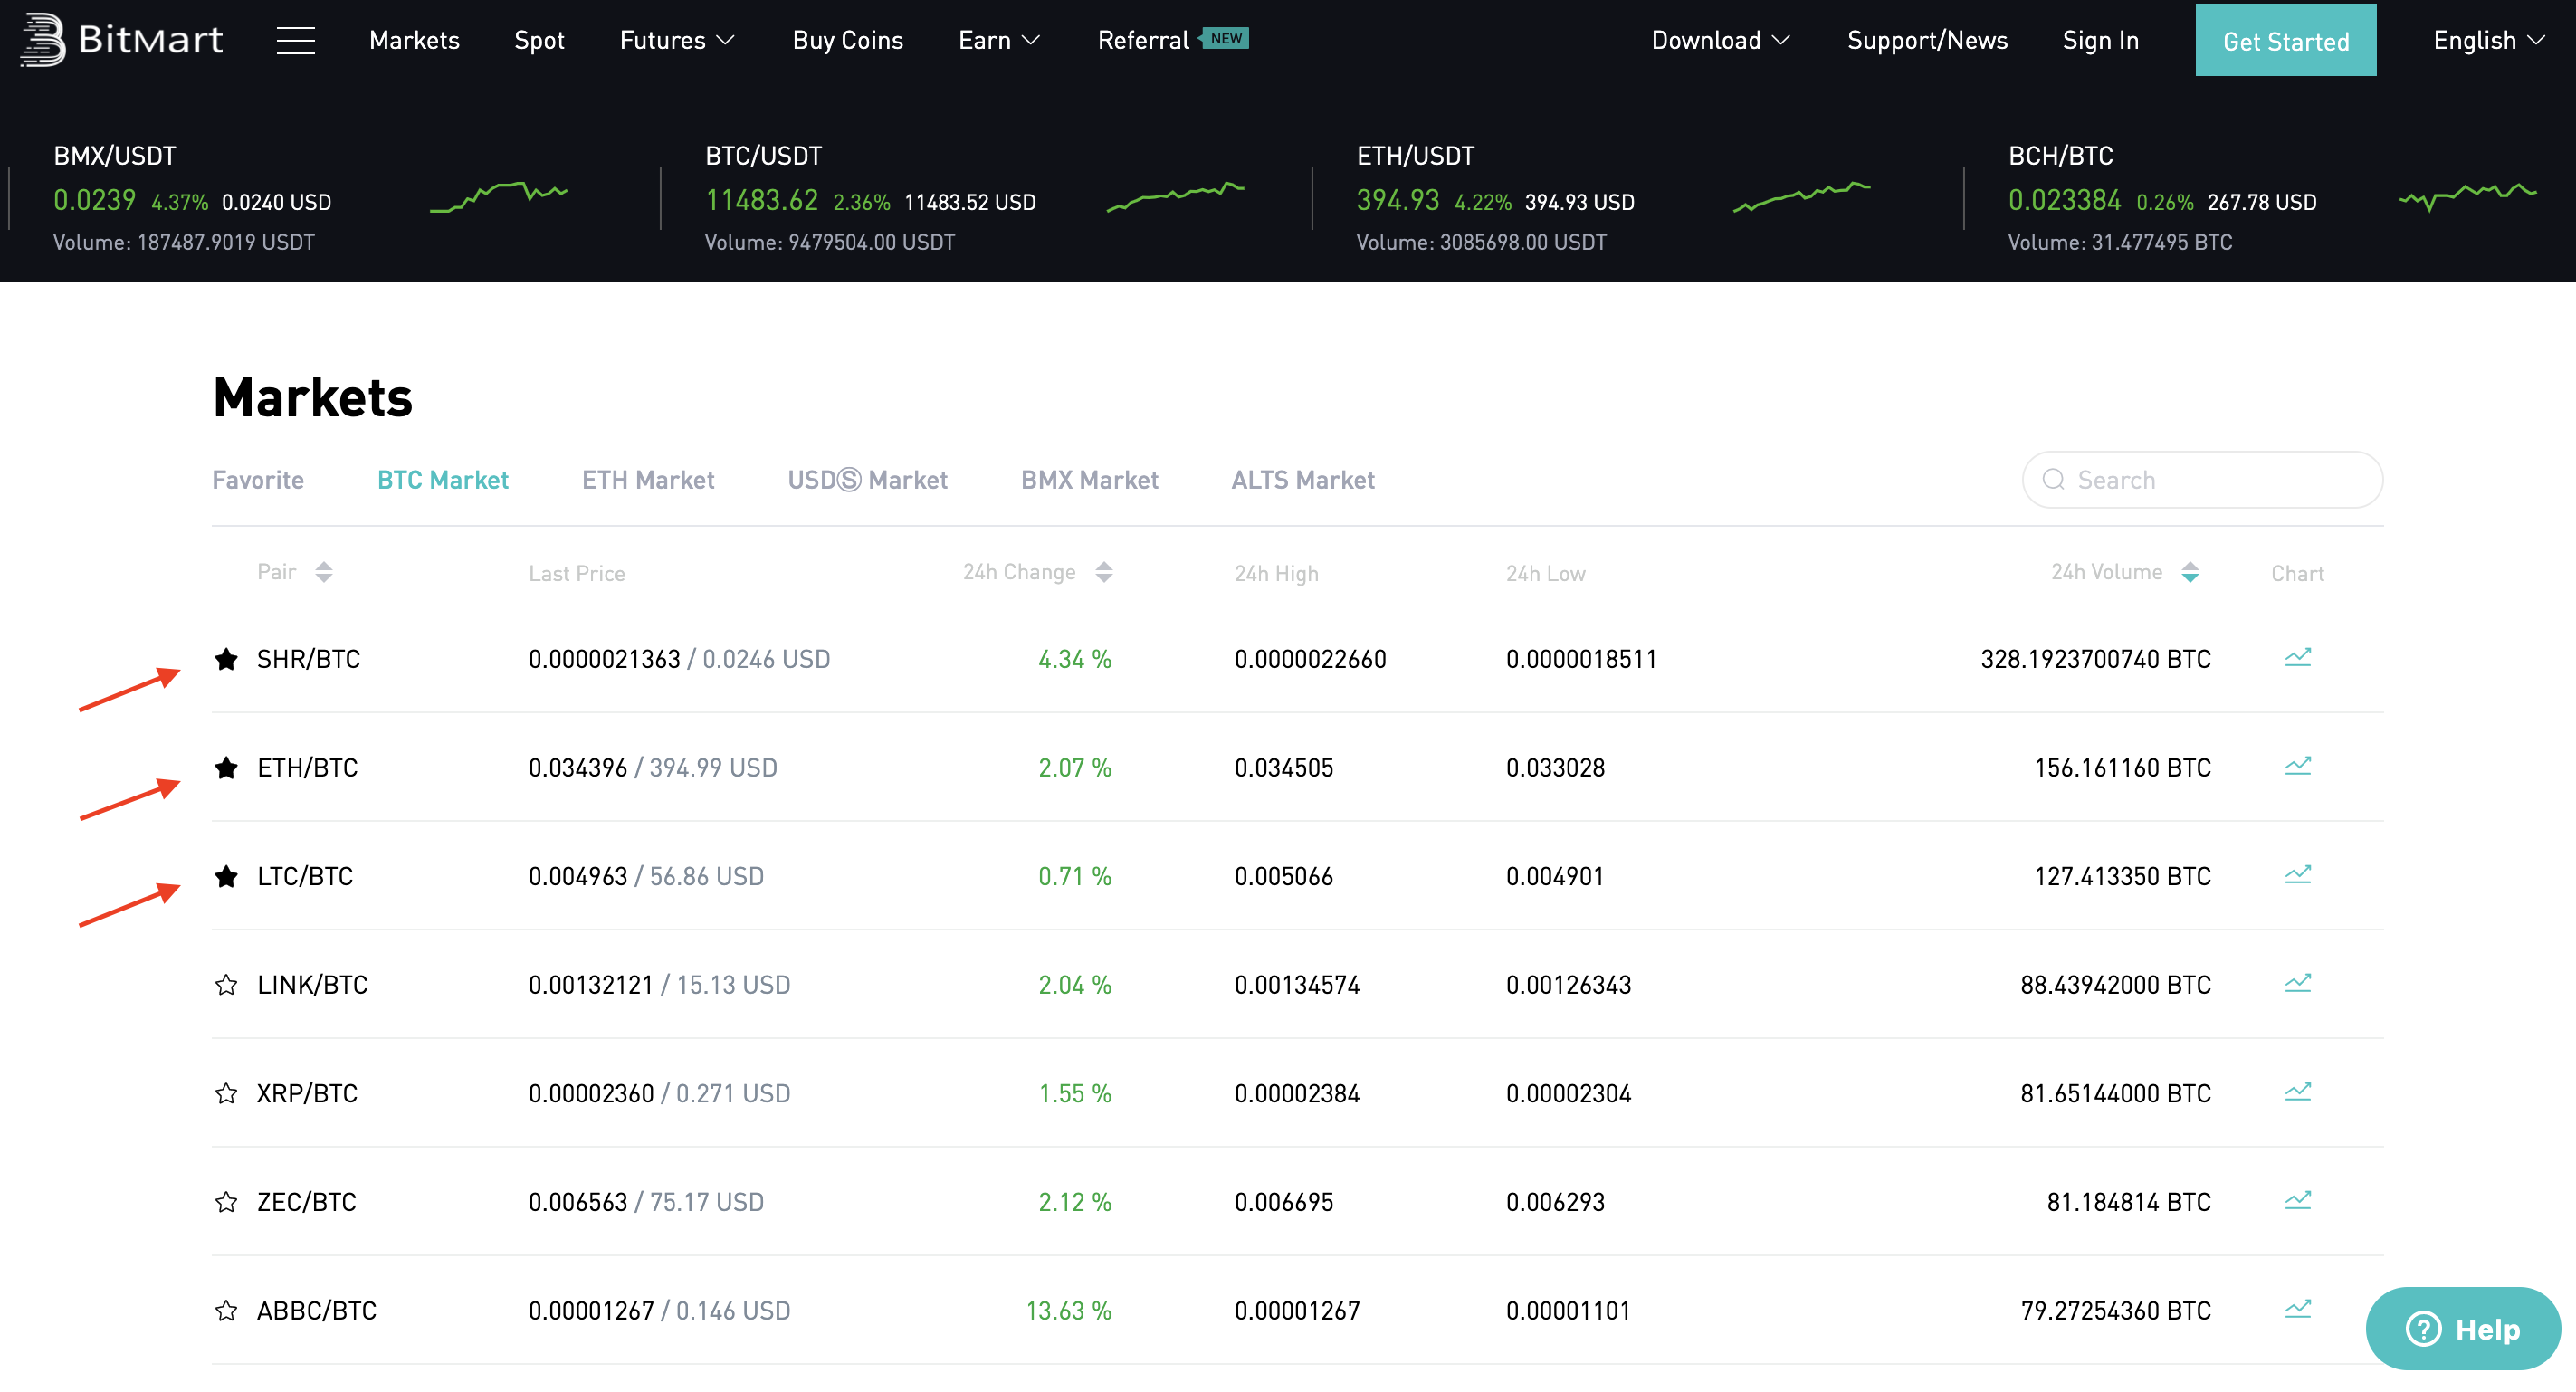This screenshot has width=2576, height=1392.
Task: Click the 24h High column header
Action: [x=1276, y=573]
